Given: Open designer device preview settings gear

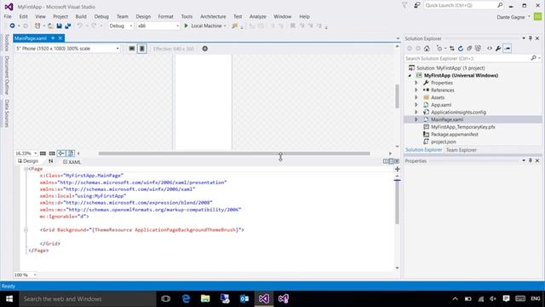Looking at the screenshot, I should (205, 49).
